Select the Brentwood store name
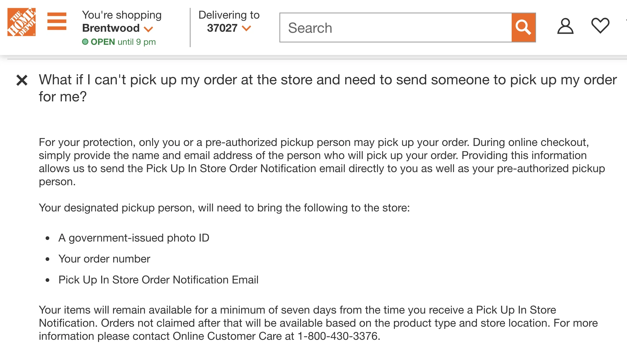This screenshot has height=361, width=627. (111, 28)
